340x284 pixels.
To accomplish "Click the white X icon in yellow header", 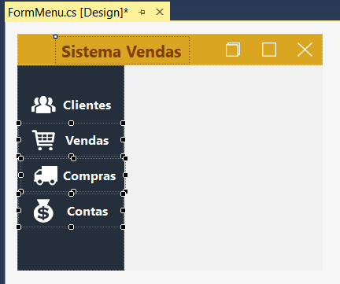I will point(305,50).
